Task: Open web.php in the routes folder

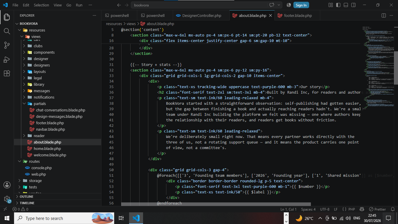Action: coord(38,174)
